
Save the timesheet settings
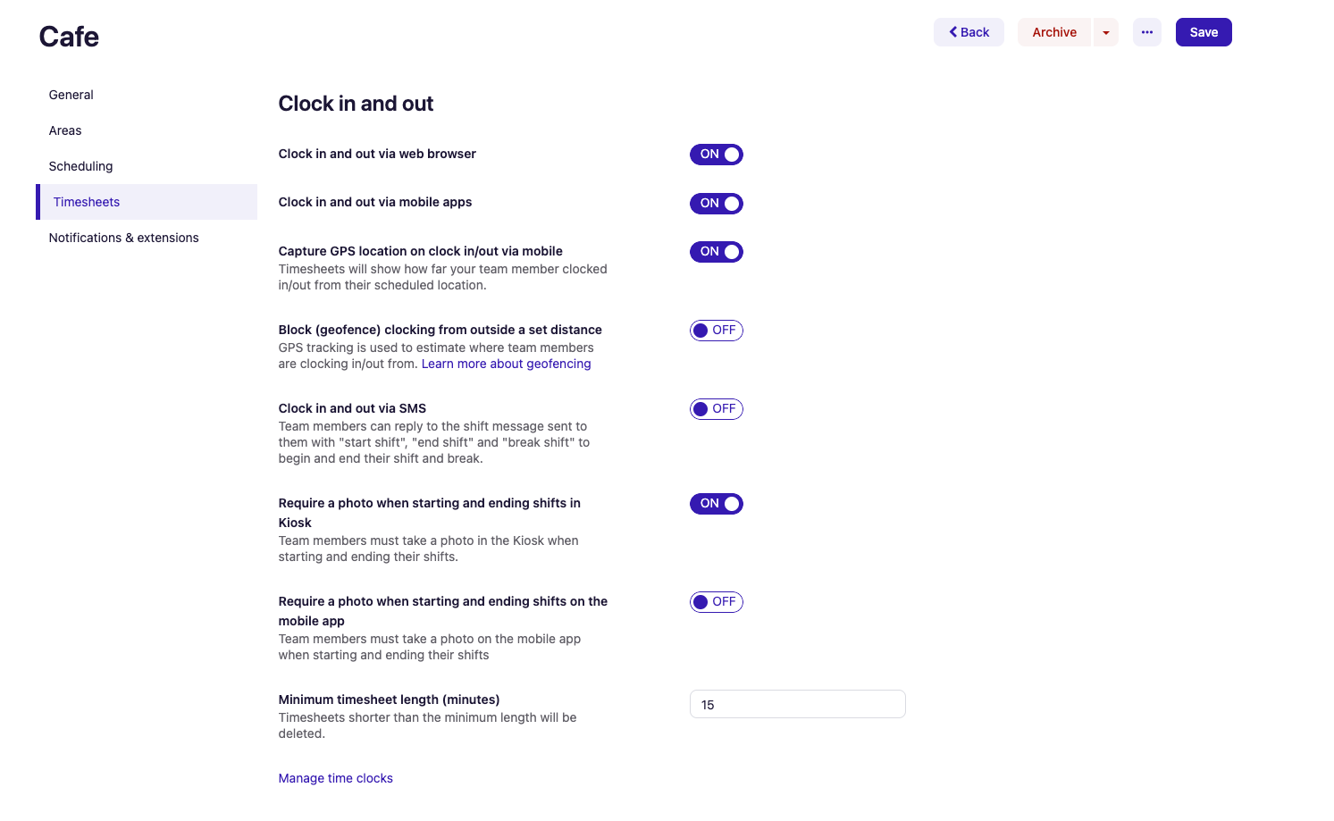[1203, 31]
